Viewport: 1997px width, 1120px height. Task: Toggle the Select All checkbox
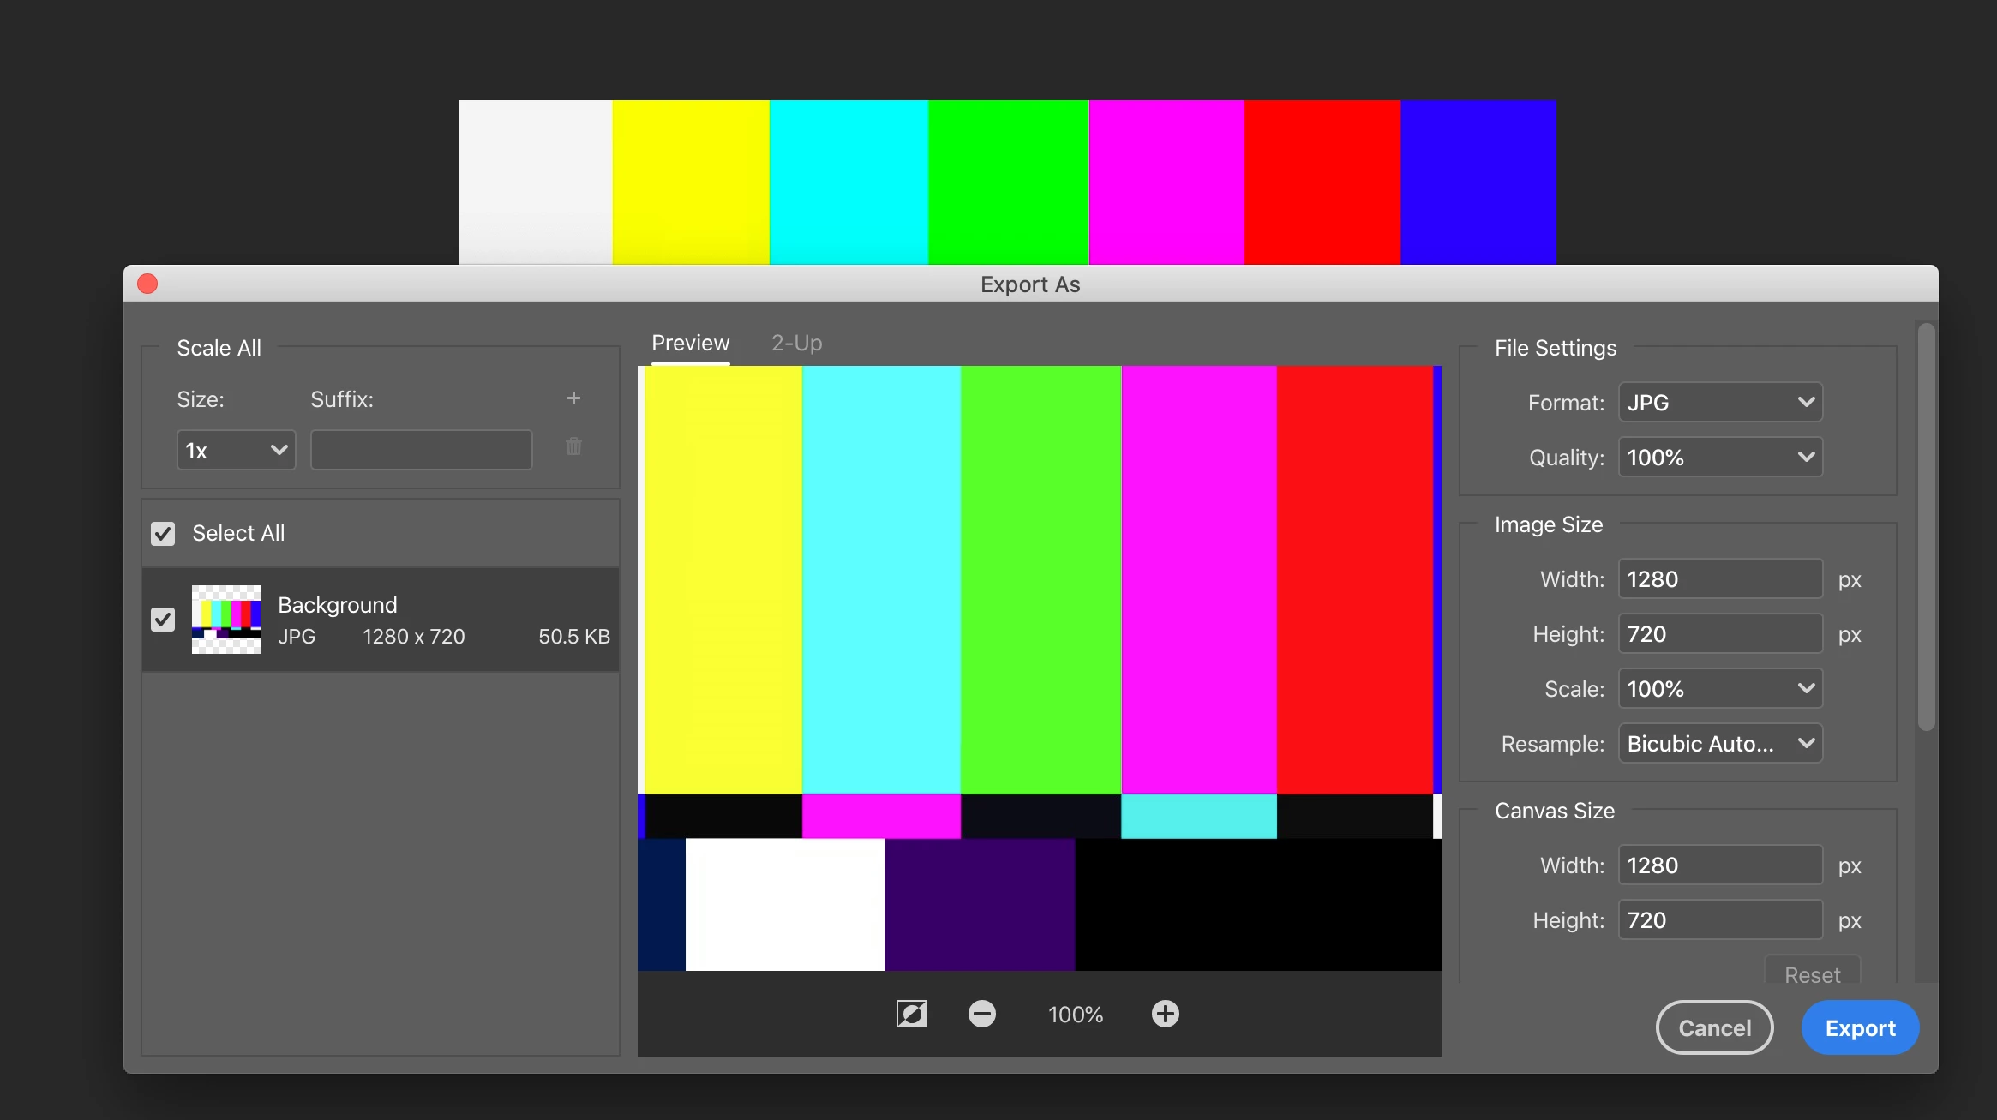(x=163, y=534)
